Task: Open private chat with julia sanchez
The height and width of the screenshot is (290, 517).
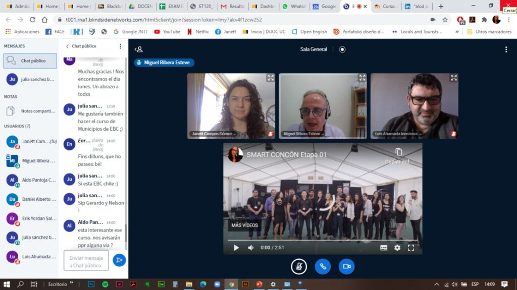Action: point(29,79)
